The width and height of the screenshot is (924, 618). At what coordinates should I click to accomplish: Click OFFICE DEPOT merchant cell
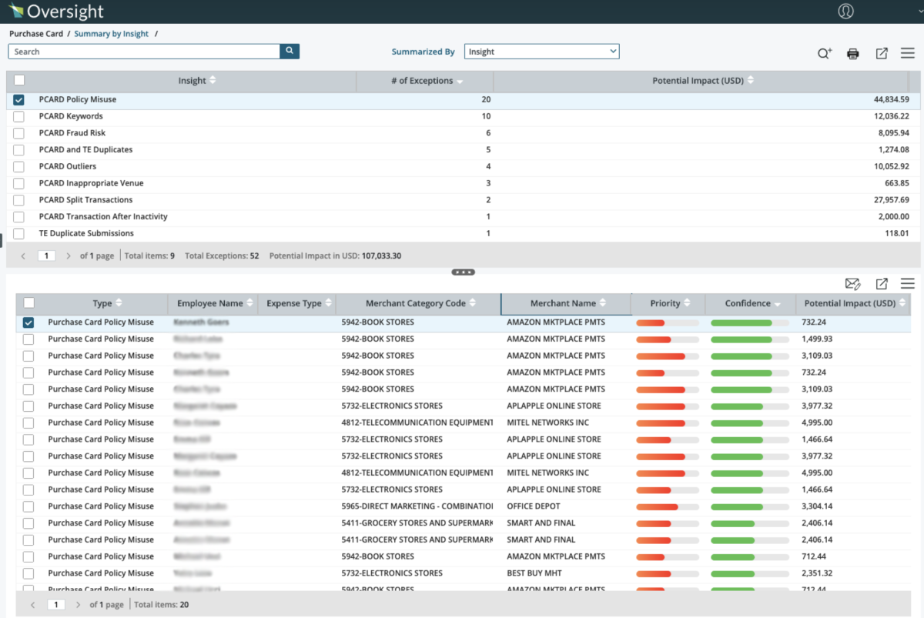[534, 506]
